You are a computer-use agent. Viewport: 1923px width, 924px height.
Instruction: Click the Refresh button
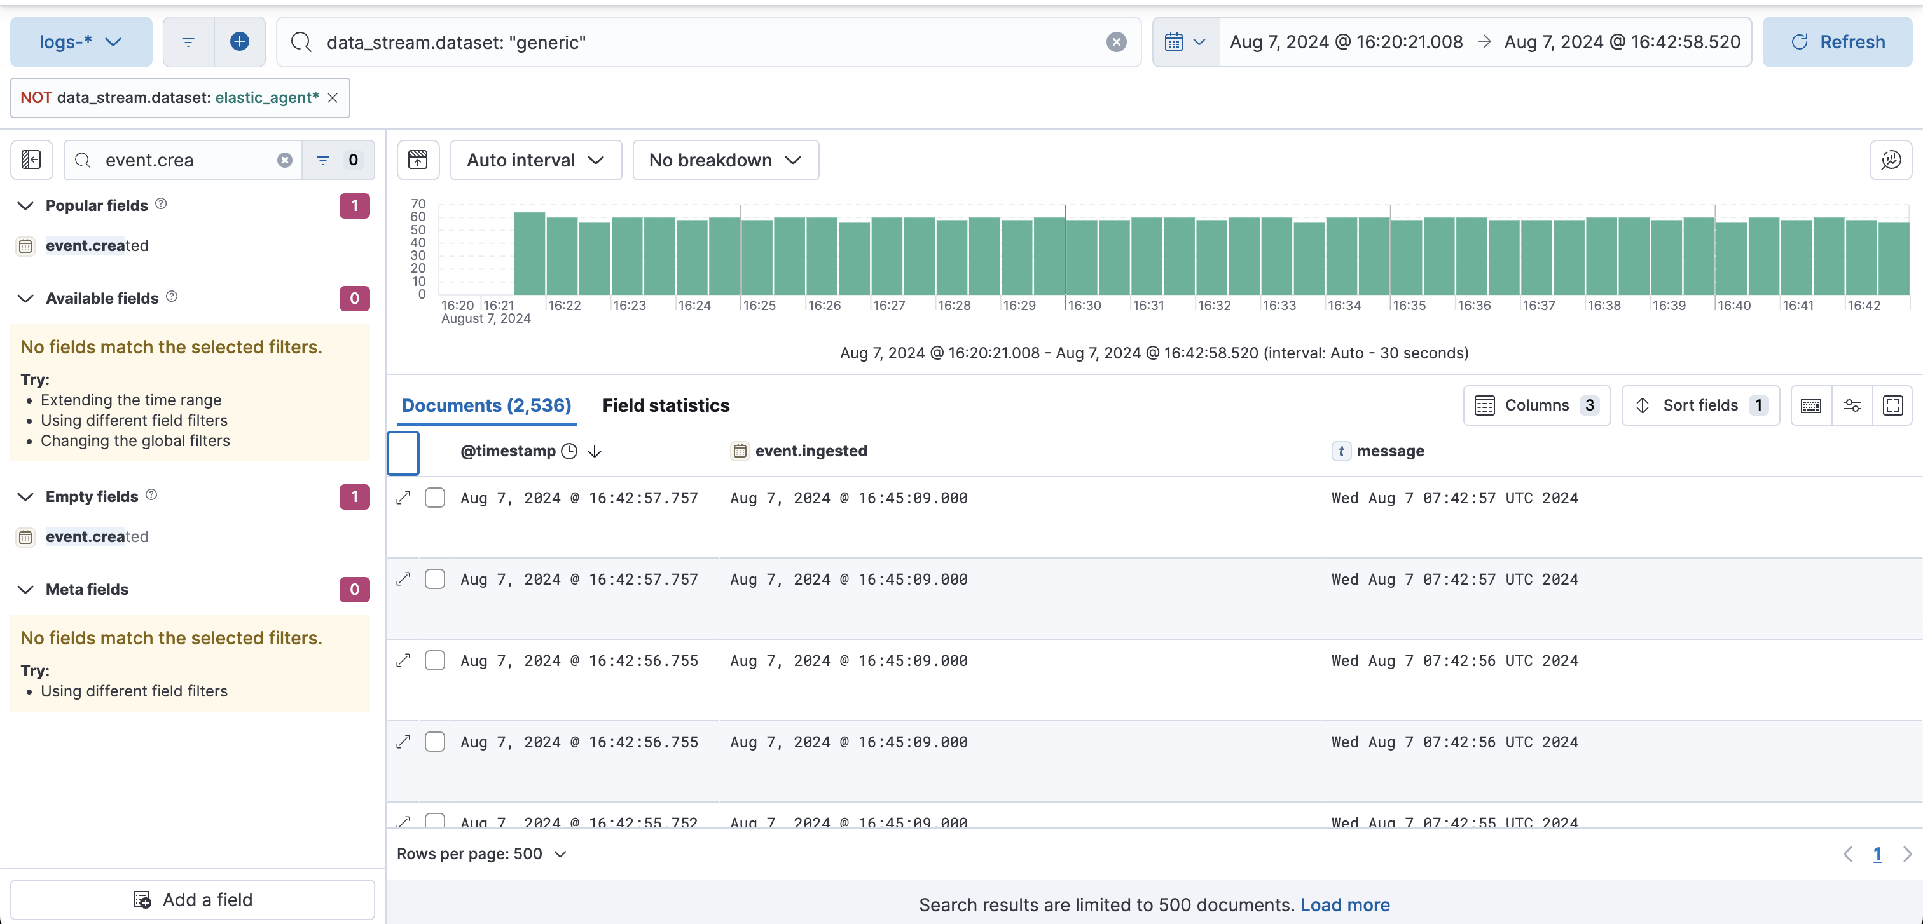(1837, 42)
